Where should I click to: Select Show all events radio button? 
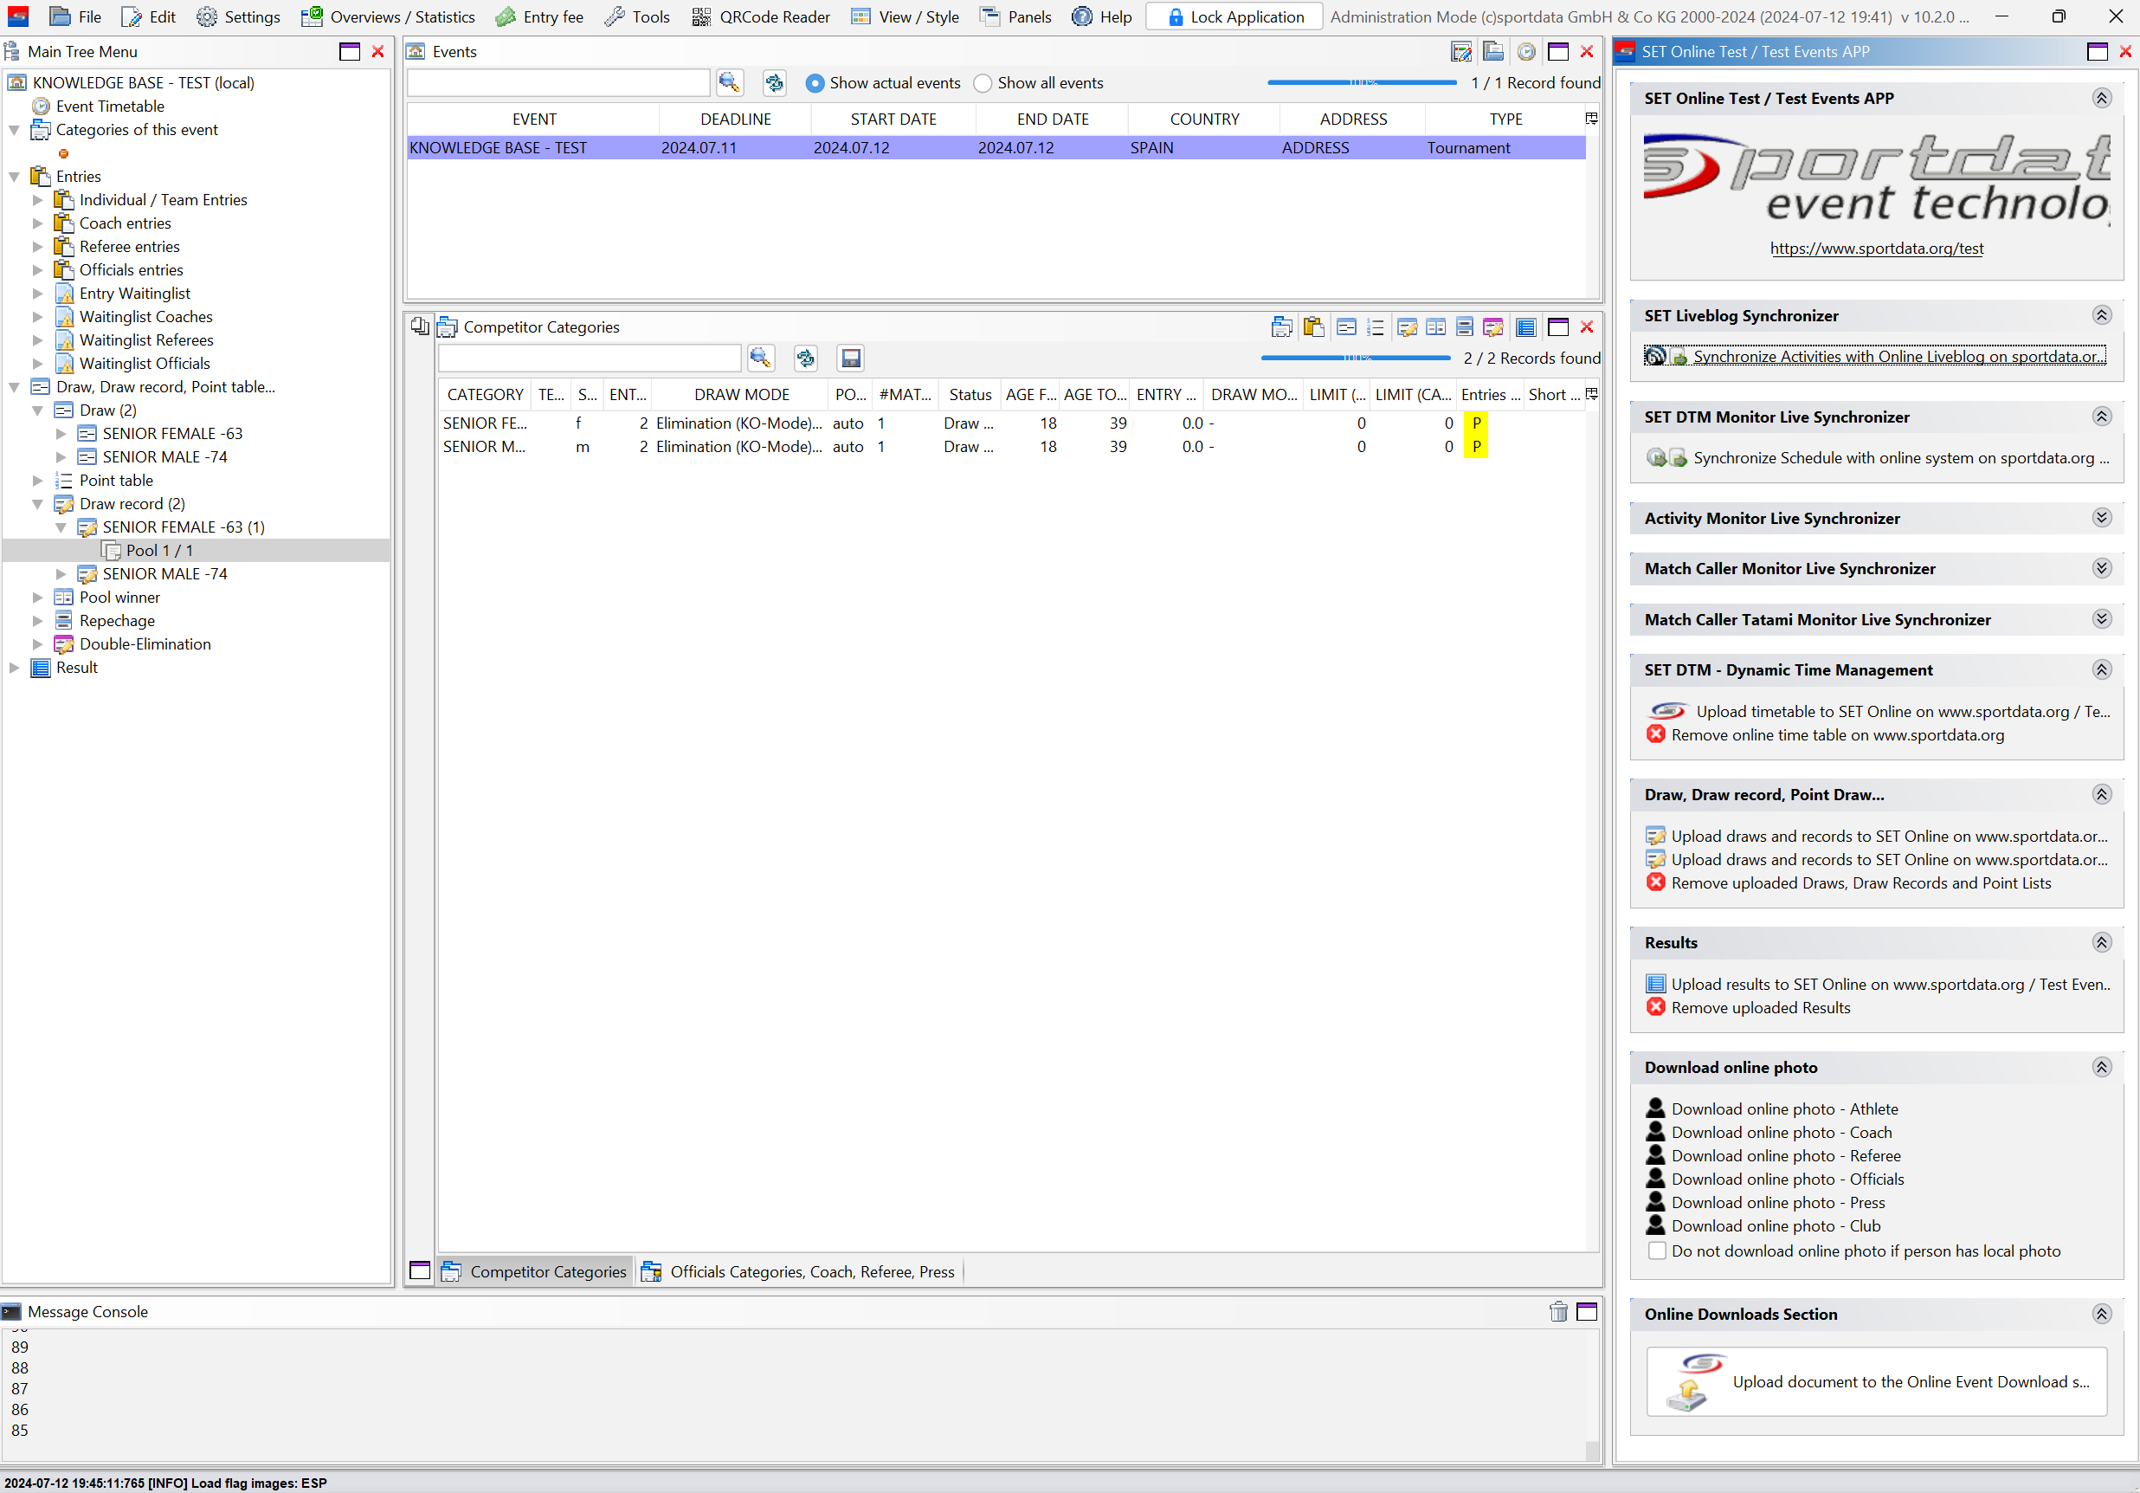click(x=983, y=83)
